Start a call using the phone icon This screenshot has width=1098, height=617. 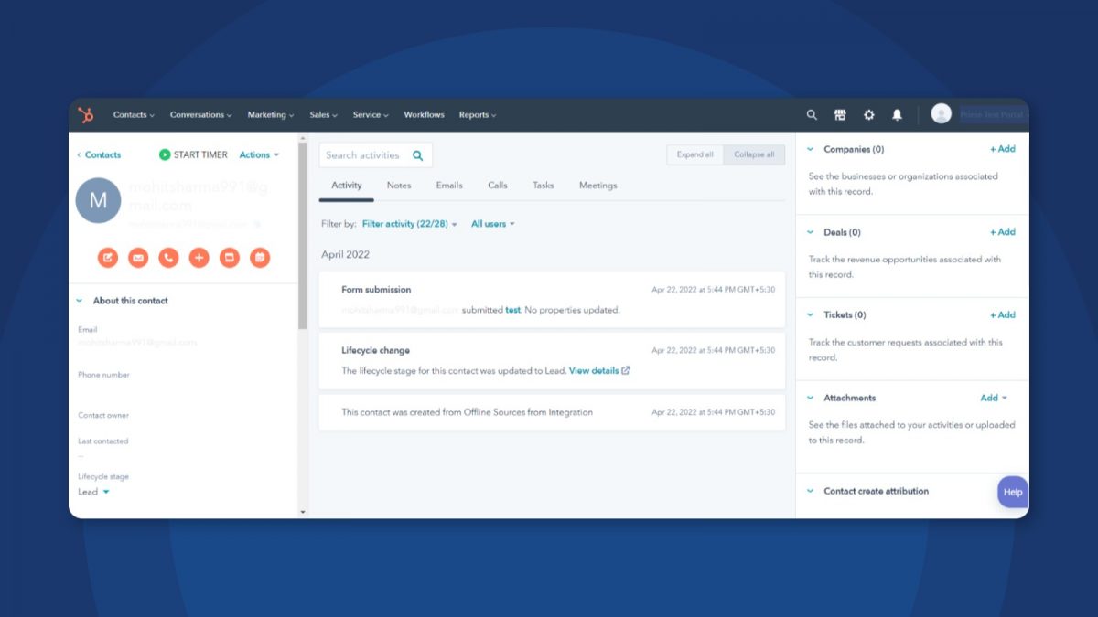pos(168,258)
